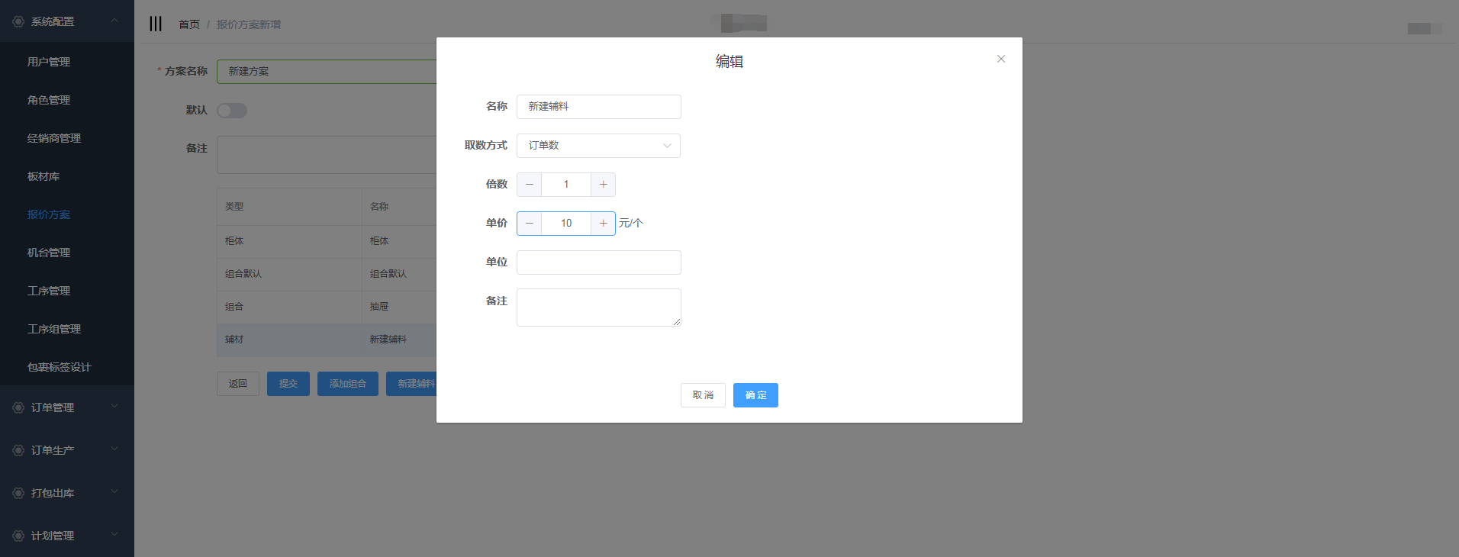Image resolution: width=1459 pixels, height=557 pixels.
Task: Click the 备注 textarea in the dialog
Action: (598, 307)
